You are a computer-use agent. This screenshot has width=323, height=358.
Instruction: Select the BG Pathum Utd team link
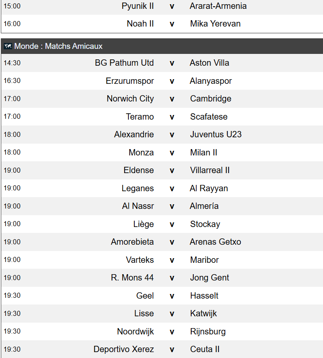[x=124, y=63]
